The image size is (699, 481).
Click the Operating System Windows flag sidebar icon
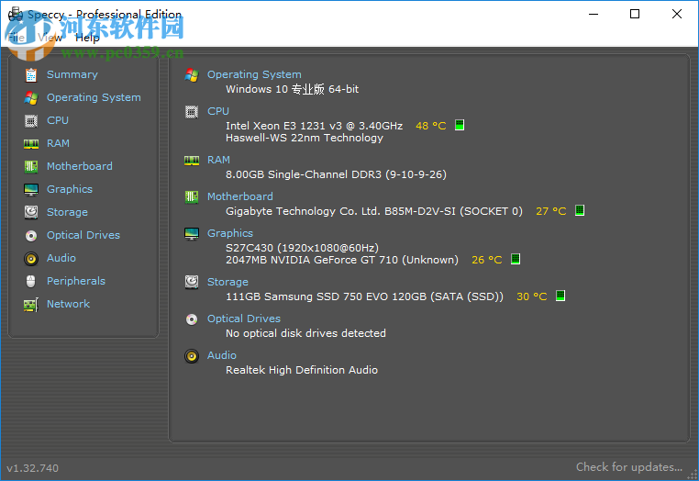tap(31, 97)
